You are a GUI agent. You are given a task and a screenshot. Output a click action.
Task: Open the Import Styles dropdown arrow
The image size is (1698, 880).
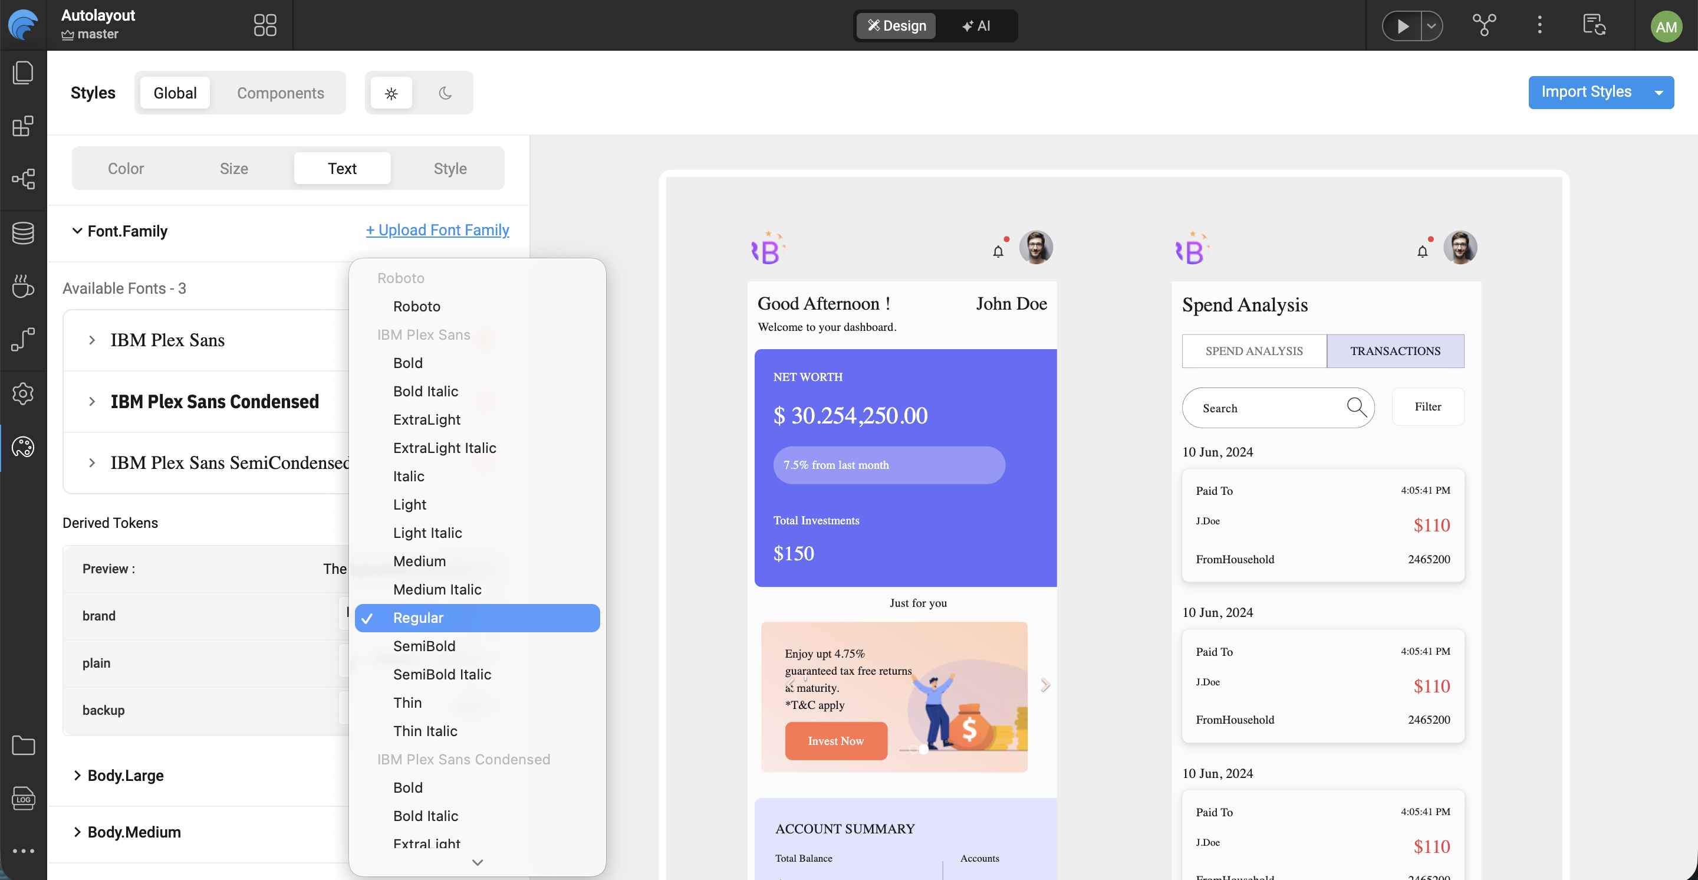[x=1658, y=92]
